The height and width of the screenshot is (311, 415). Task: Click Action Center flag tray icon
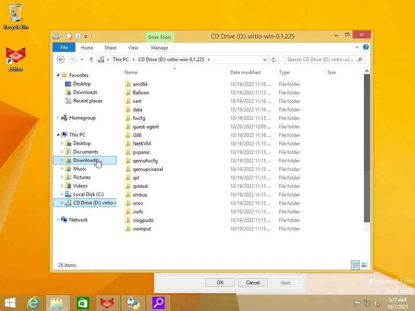(x=357, y=303)
